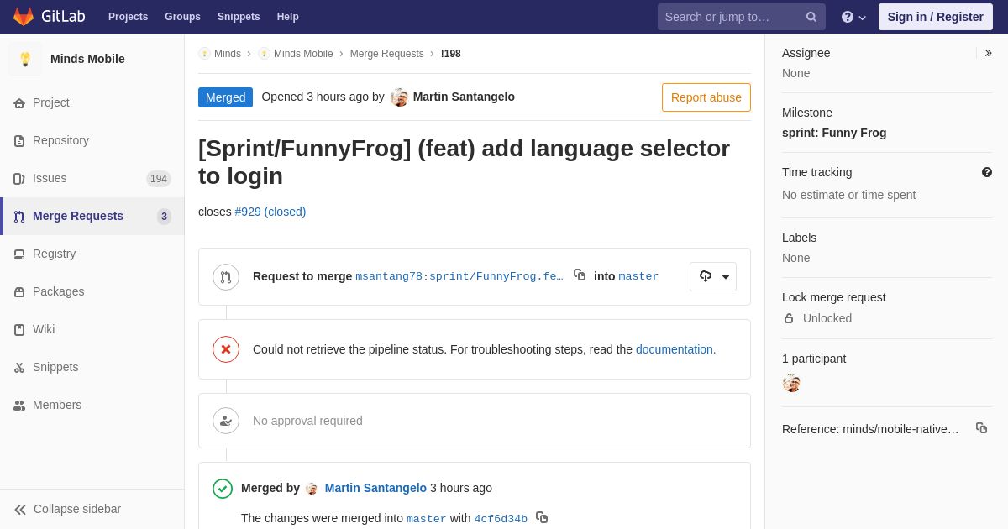Open the Groups menu in navbar
Image resolution: width=1008 pixels, height=529 pixels.
point(182,17)
